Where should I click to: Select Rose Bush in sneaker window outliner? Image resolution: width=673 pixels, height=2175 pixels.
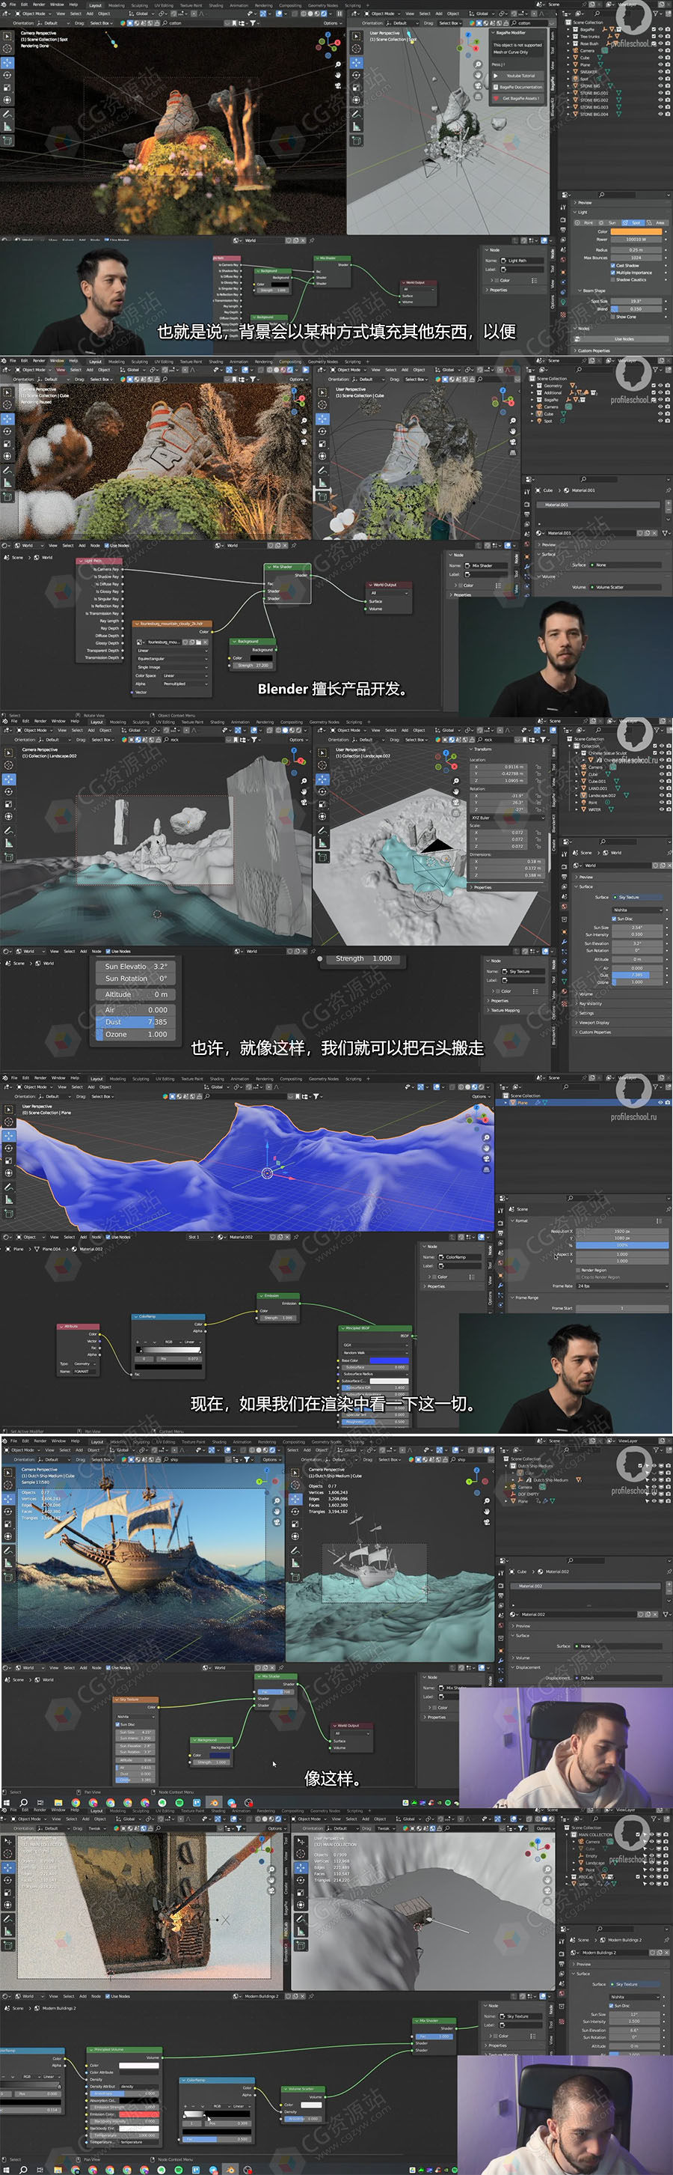point(589,43)
